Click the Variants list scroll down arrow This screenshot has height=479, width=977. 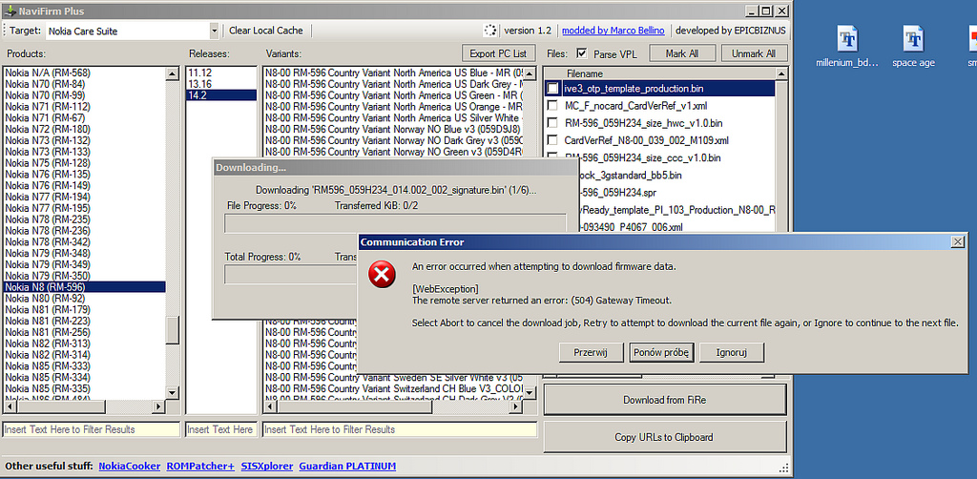(x=529, y=393)
